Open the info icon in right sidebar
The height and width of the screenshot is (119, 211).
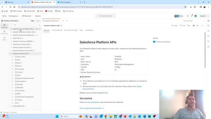click(208, 47)
